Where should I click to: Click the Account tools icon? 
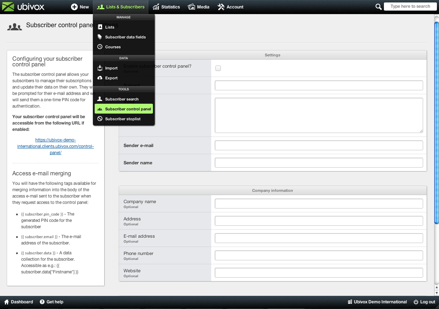[x=221, y=7]
